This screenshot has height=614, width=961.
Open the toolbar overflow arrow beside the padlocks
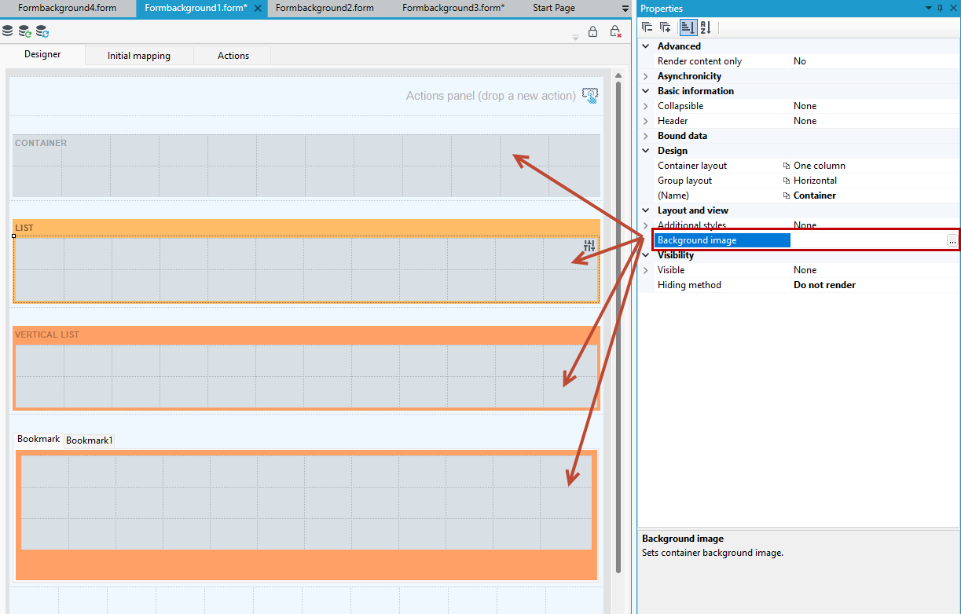click(575, 36)
